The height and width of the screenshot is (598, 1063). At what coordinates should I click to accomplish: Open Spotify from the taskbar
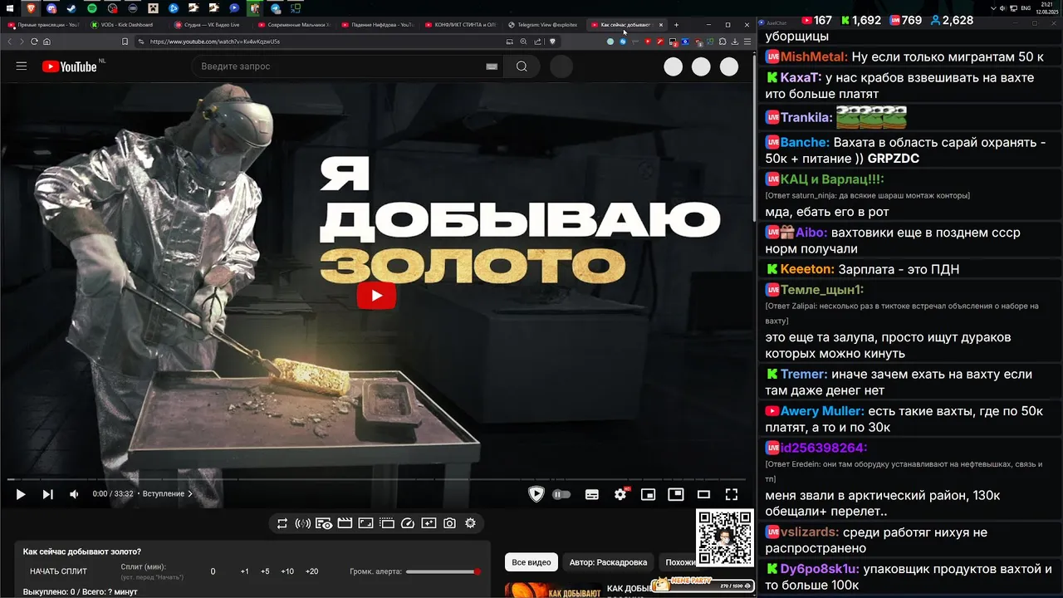pos(92,8)
